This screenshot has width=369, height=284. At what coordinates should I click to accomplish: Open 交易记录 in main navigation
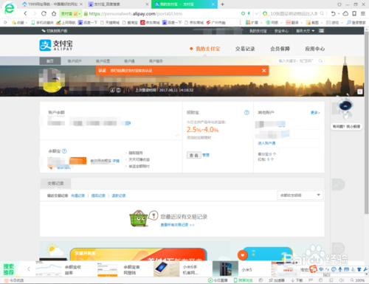(x=245, y=49)
